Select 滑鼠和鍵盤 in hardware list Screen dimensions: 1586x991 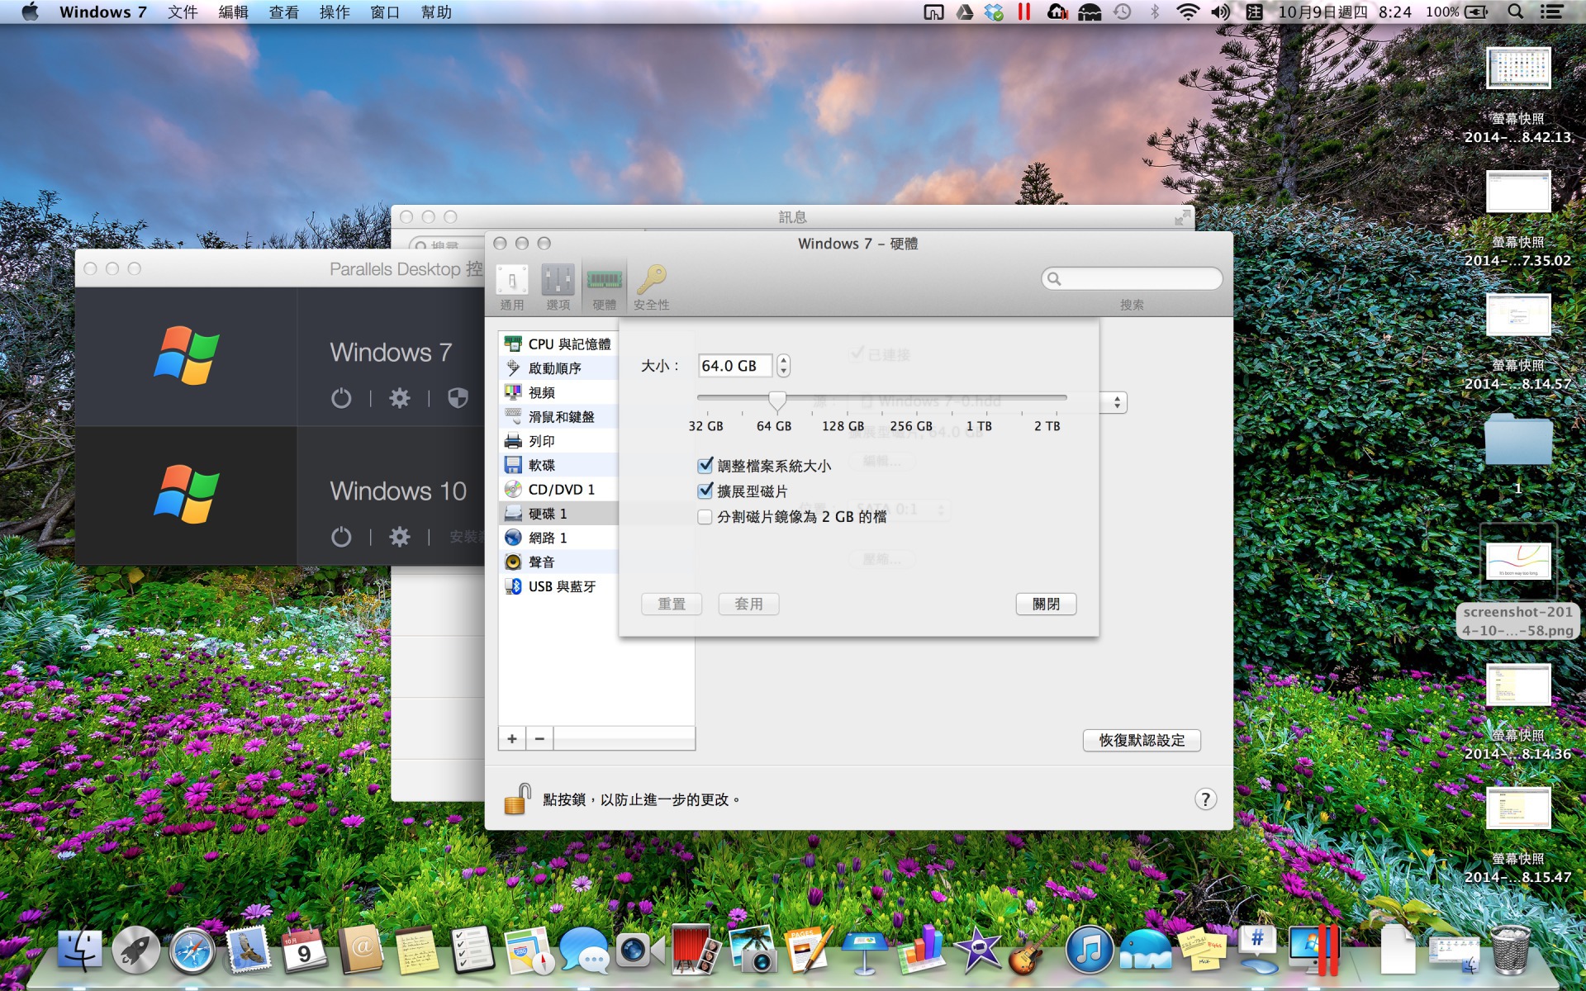point(558,416)
